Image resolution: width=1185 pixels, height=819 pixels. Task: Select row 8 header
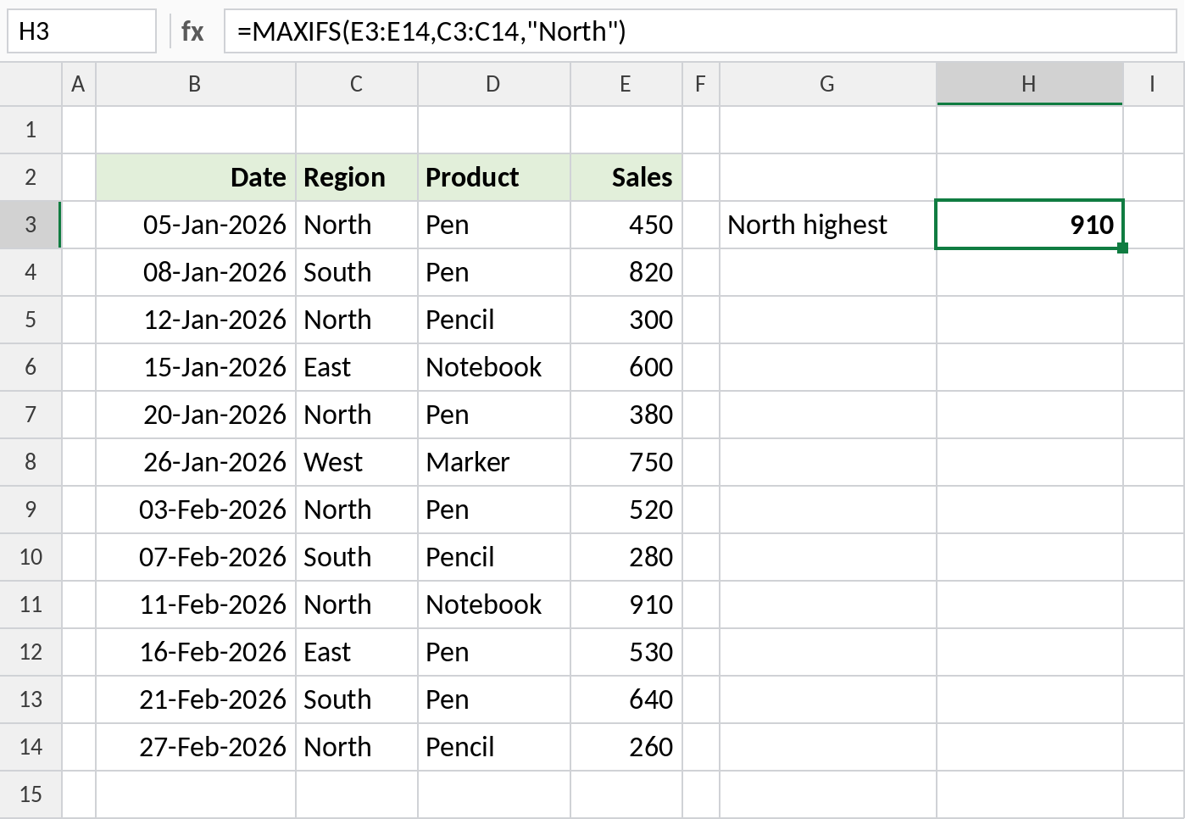[31, 462]
